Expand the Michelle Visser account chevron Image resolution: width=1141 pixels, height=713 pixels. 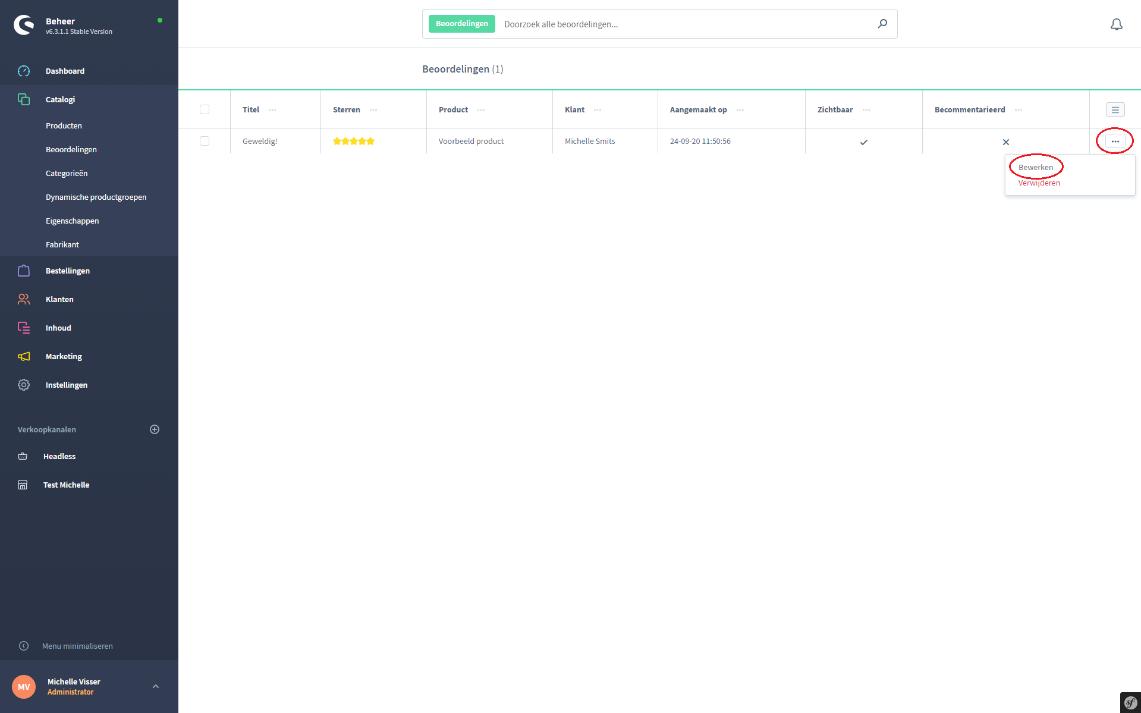coord(156,686)
